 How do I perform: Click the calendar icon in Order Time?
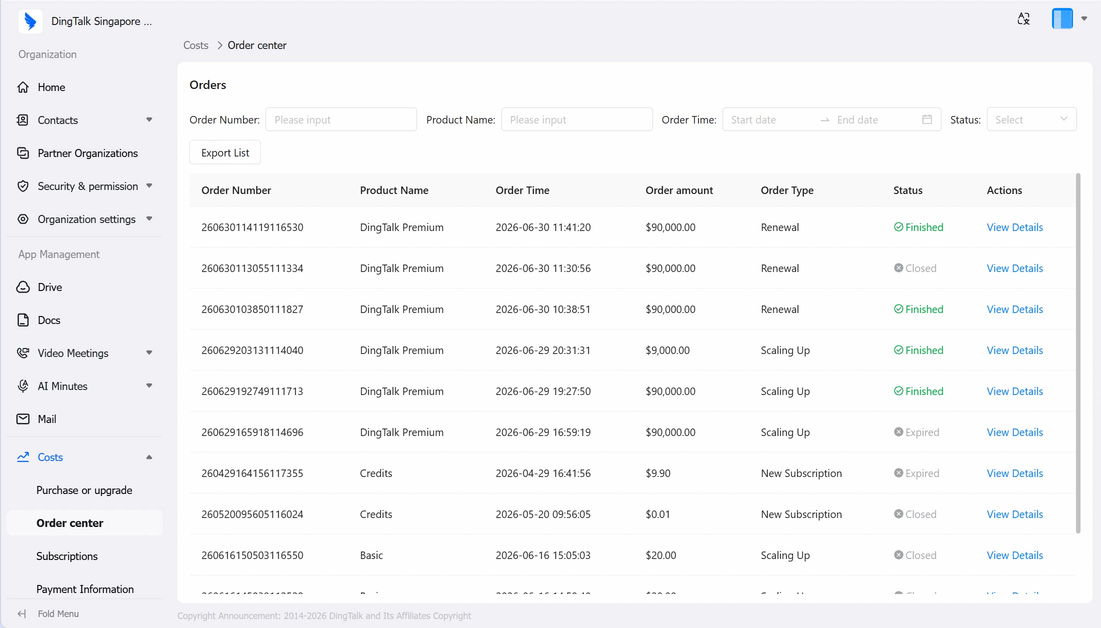click(x=927, y=119)
